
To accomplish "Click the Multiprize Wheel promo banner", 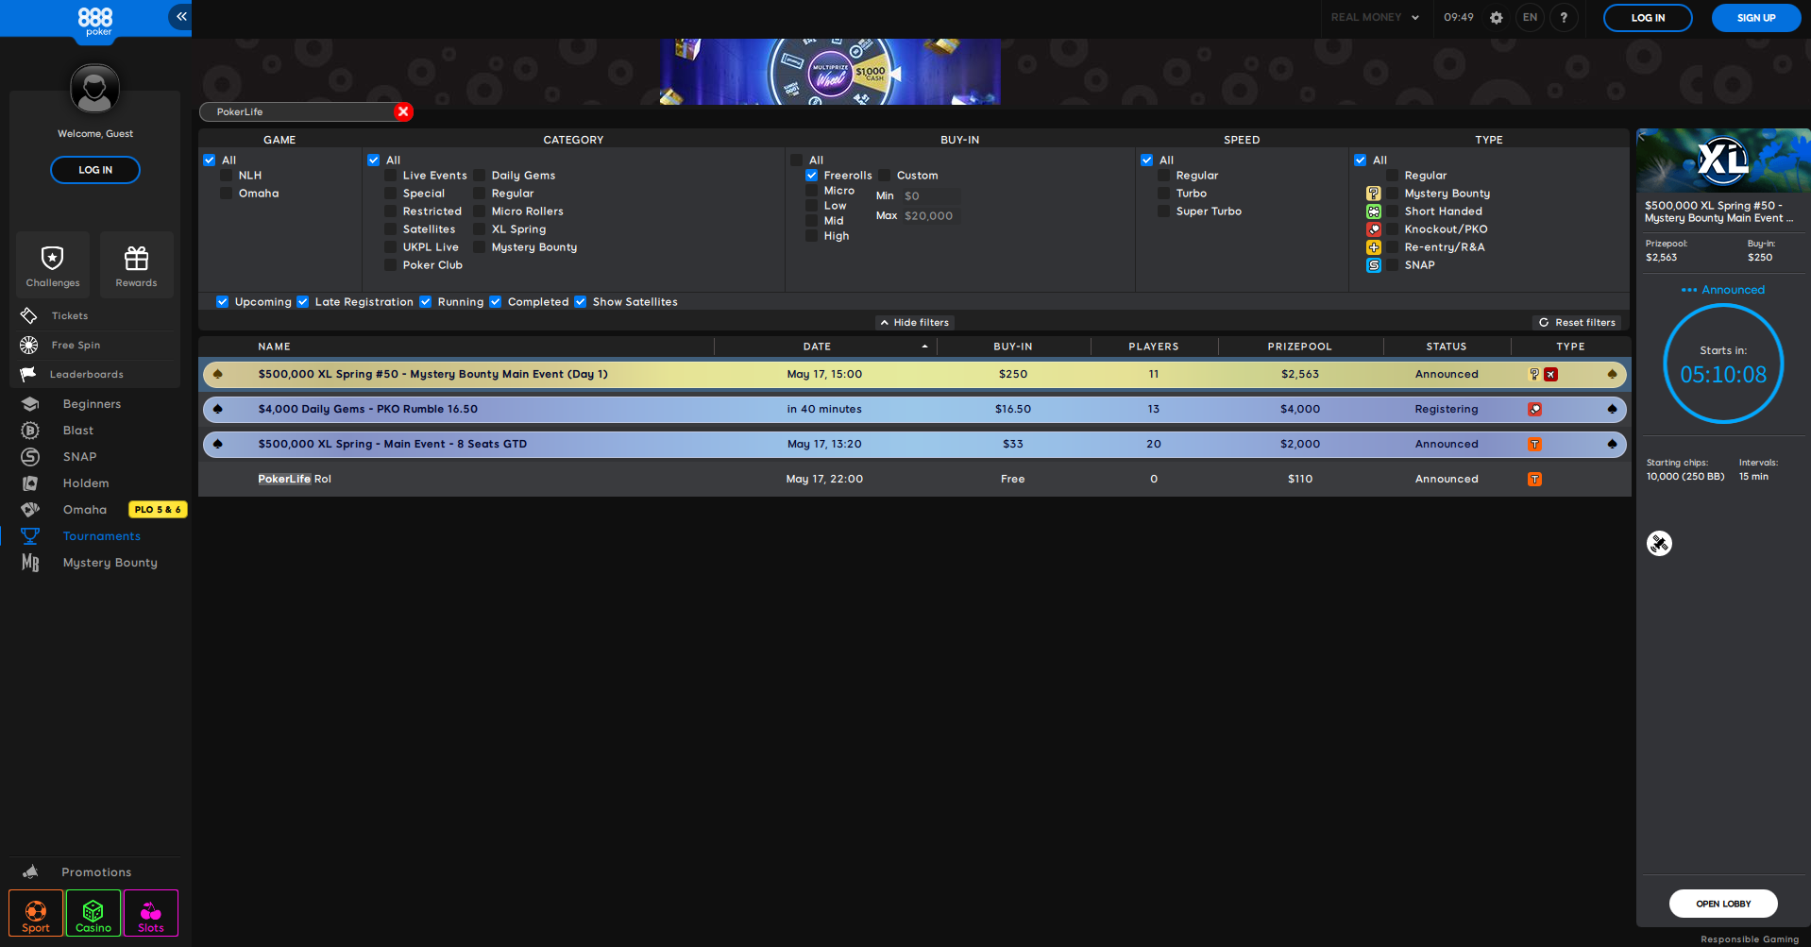I will click(x=830, y=72).
